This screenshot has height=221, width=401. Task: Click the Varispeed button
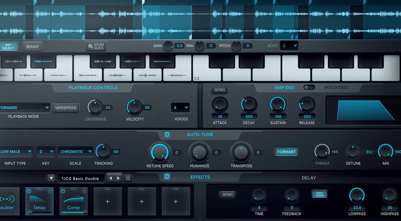66,108
